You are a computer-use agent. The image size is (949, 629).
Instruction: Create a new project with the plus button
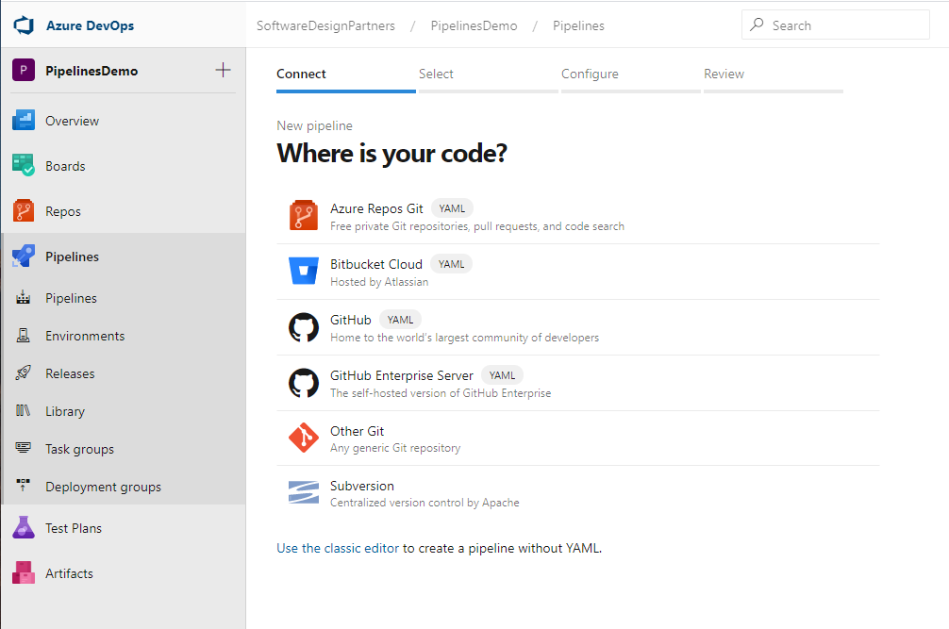tap(223, 70)
